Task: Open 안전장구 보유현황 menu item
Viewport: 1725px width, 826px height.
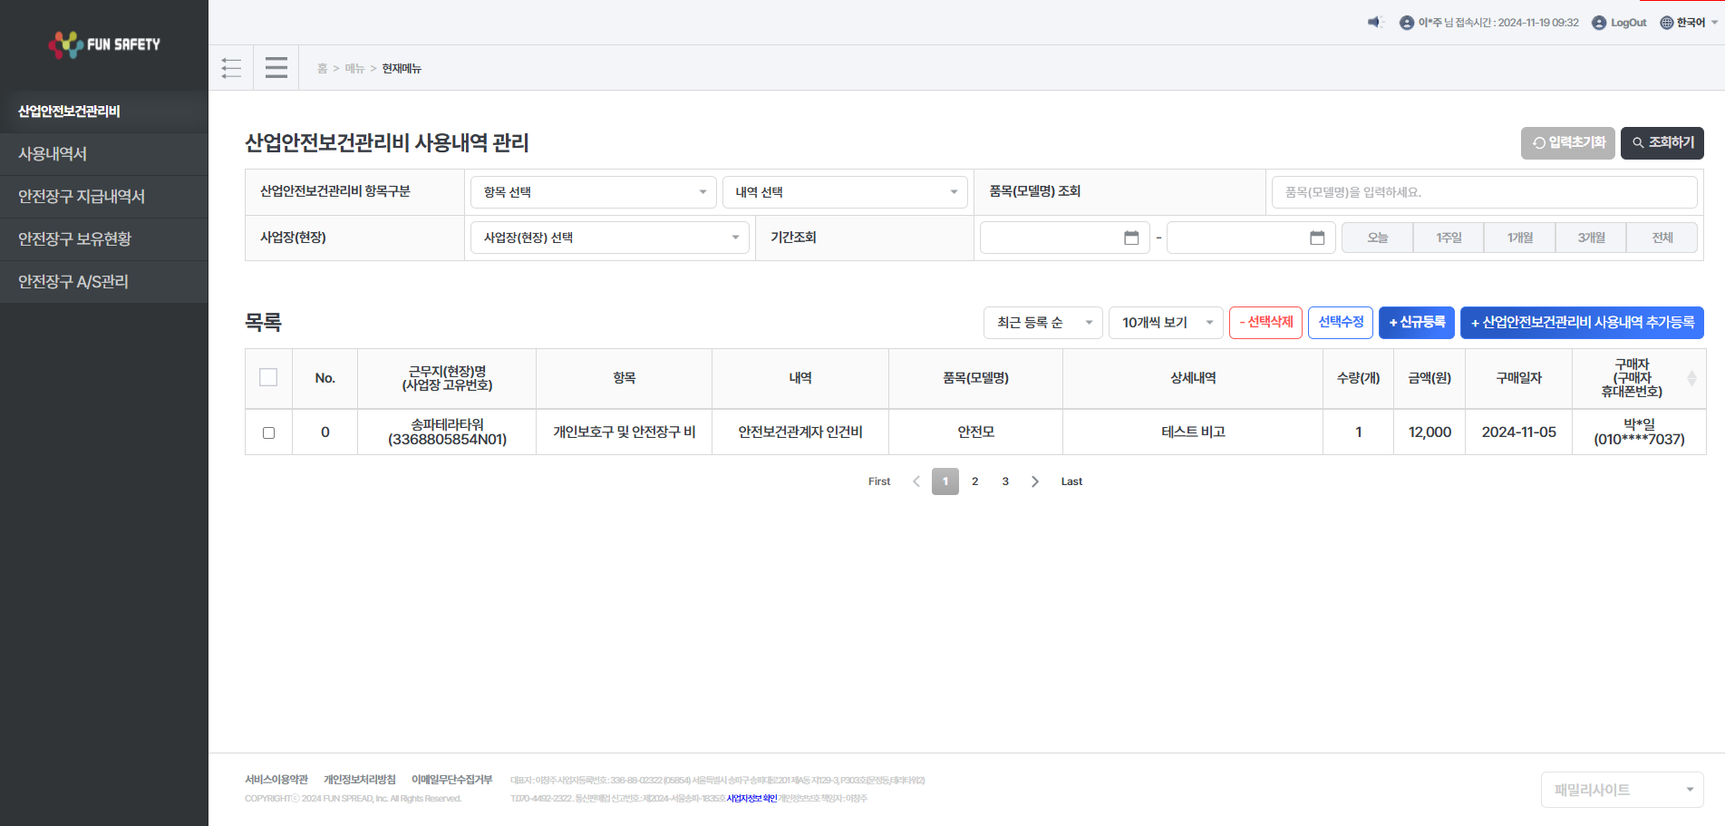Action: click(104, 239)
